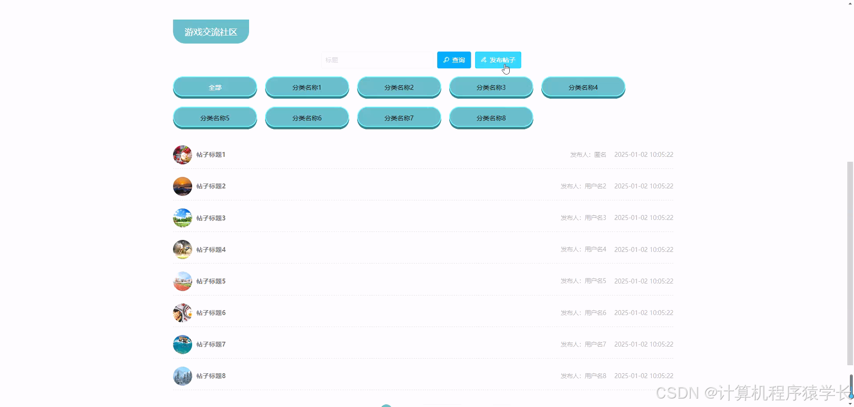This screenshot has height=407, width=854.
Task: Click the food avatar of 帖子标题6
Action: pyautogui.click(x=182, y=313)
